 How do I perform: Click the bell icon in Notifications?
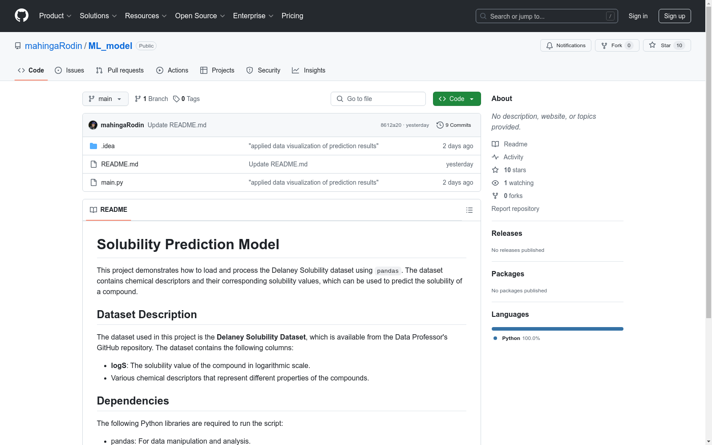coord(550,45)
